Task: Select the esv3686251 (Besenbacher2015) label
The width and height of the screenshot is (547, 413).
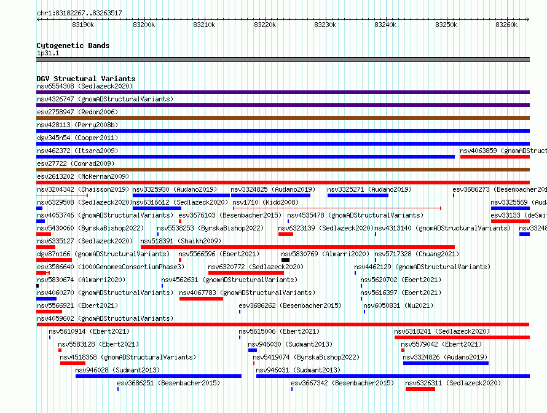Action: click(168, 383)
